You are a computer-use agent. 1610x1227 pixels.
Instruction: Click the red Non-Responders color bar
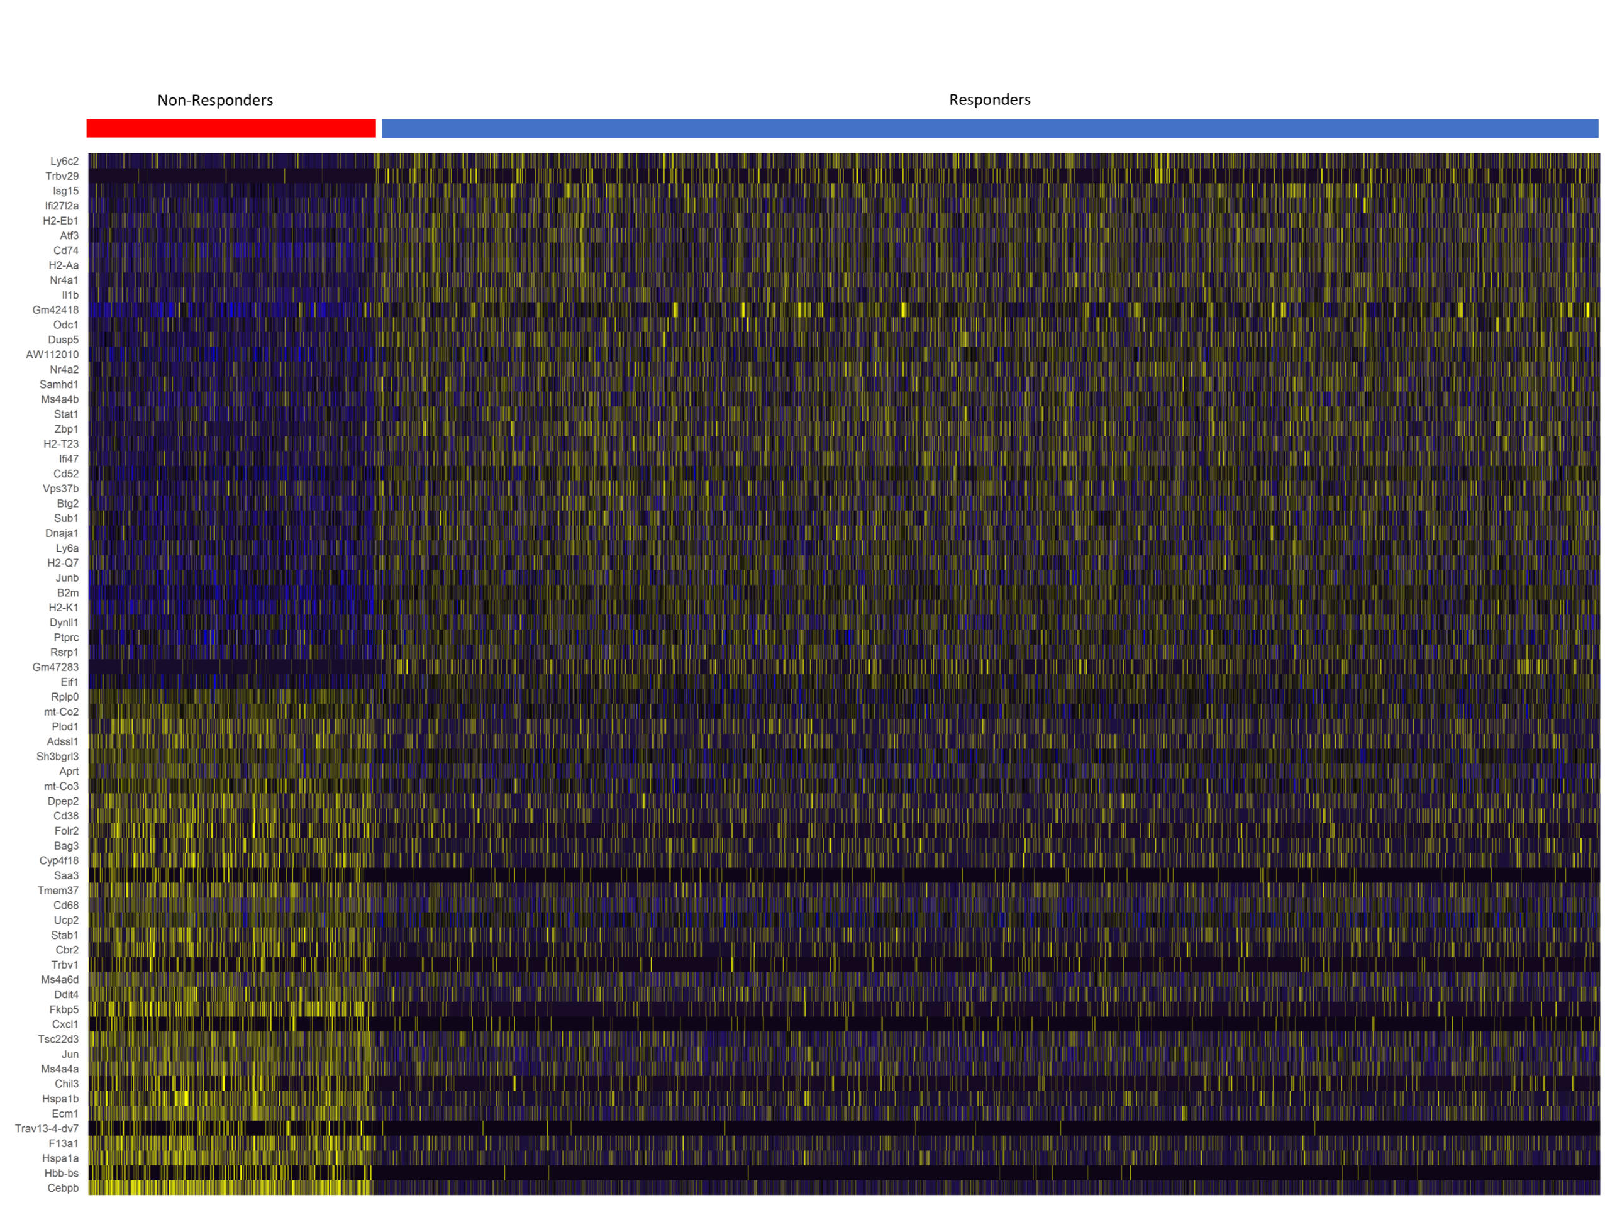[231, 128]
